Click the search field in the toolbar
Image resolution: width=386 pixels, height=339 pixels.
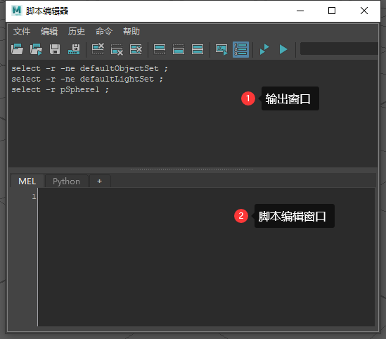point(339,49)
